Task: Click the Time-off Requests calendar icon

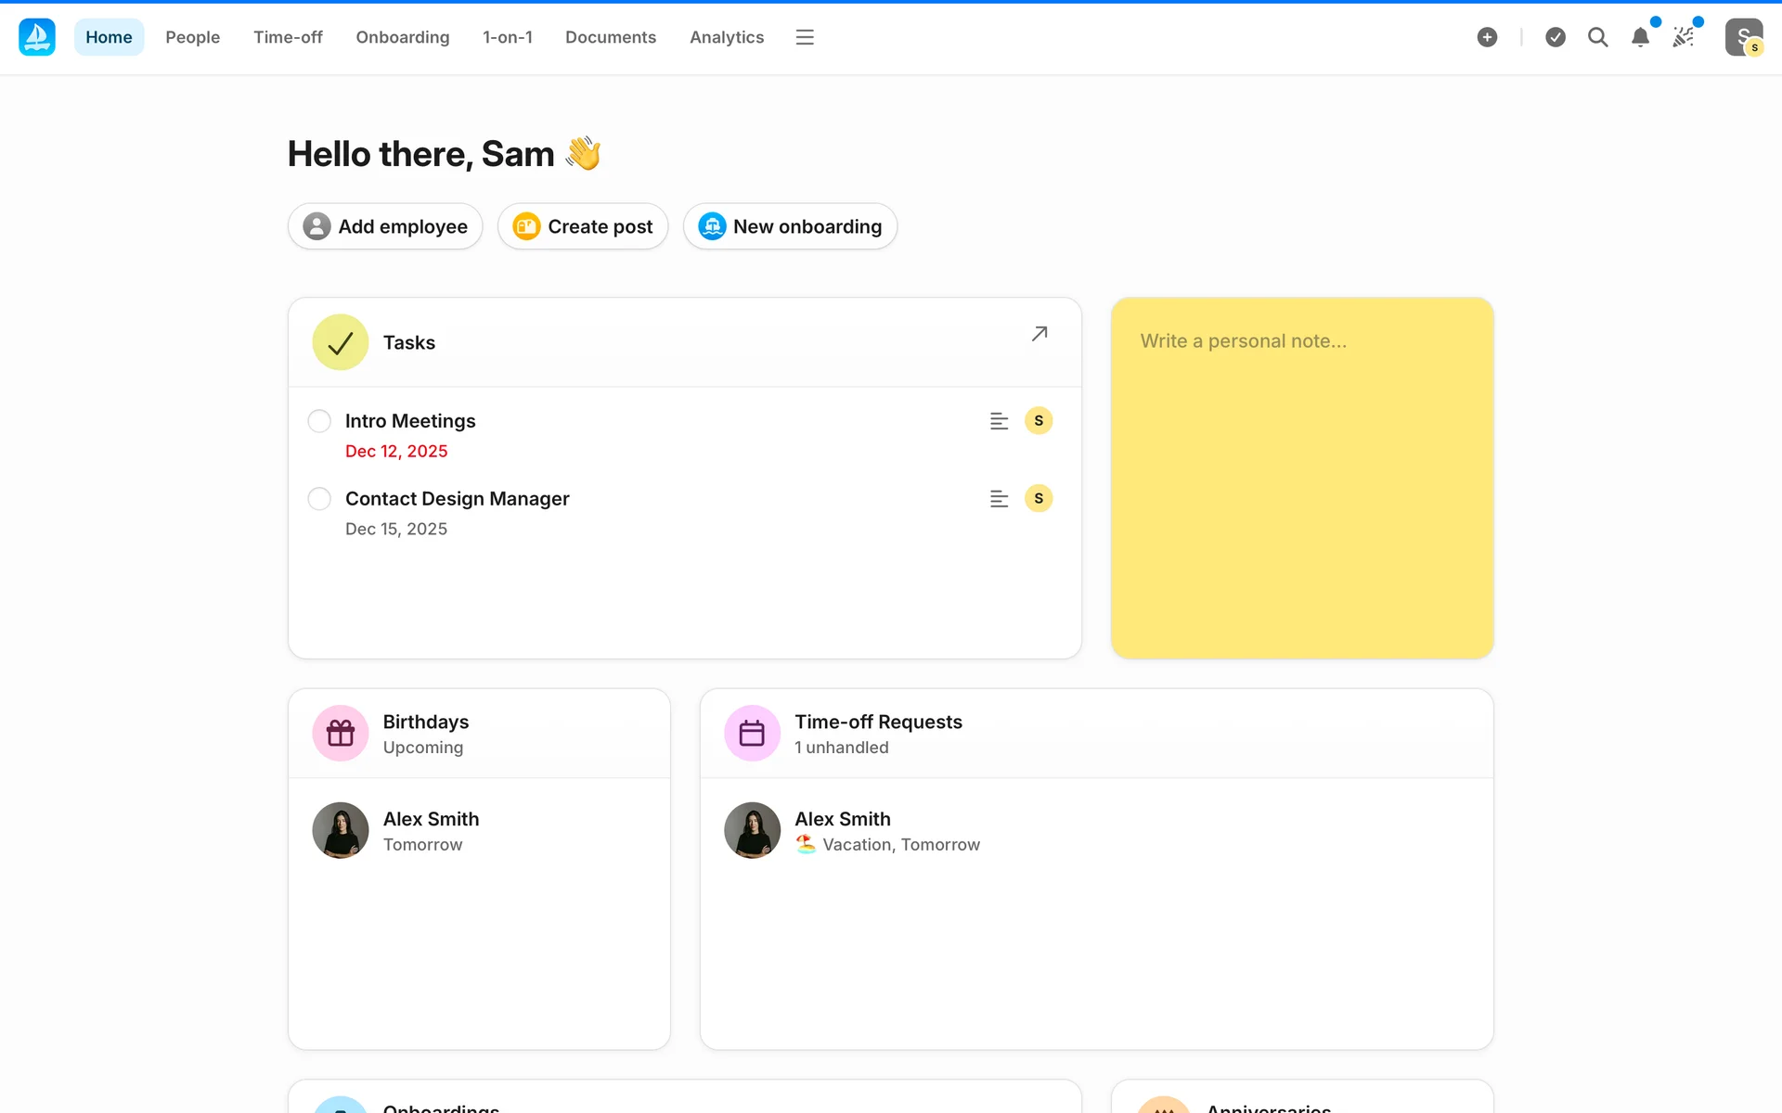Action: pos(752,733)
